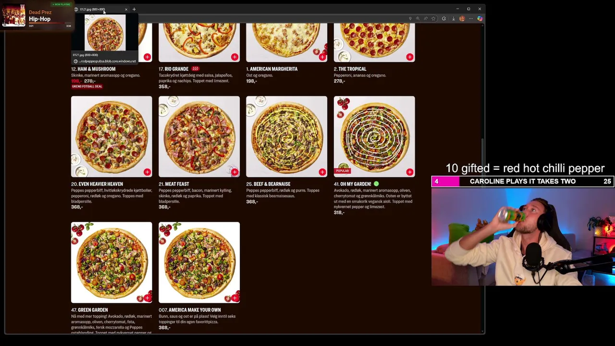The height and width of the screenshot is (346, 615).
Task: Open the Even Heavier Heaven pizza image
Action: click(111, 136)
